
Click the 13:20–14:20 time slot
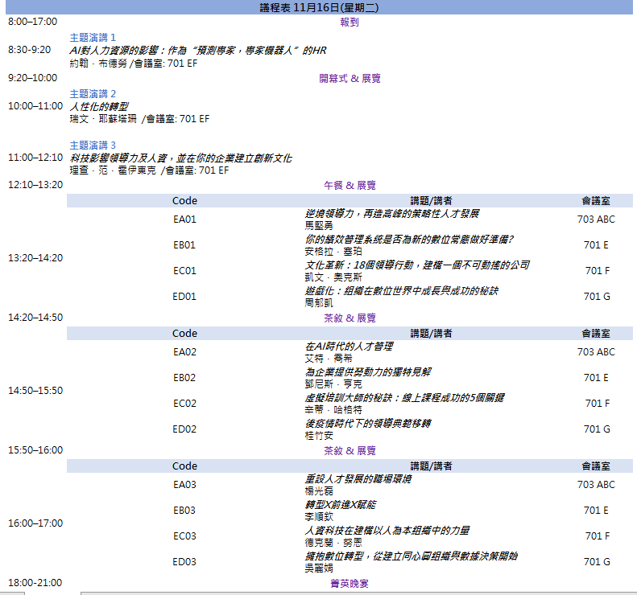coord(35,258)
